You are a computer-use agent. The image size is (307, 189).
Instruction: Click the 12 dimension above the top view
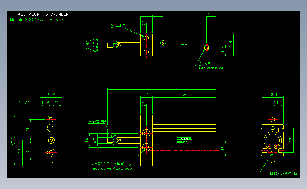(x=146, y=14)
